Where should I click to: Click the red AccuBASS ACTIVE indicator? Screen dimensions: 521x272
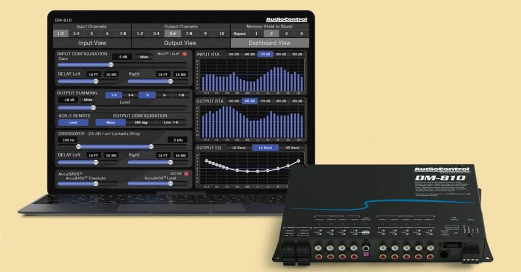186,174
